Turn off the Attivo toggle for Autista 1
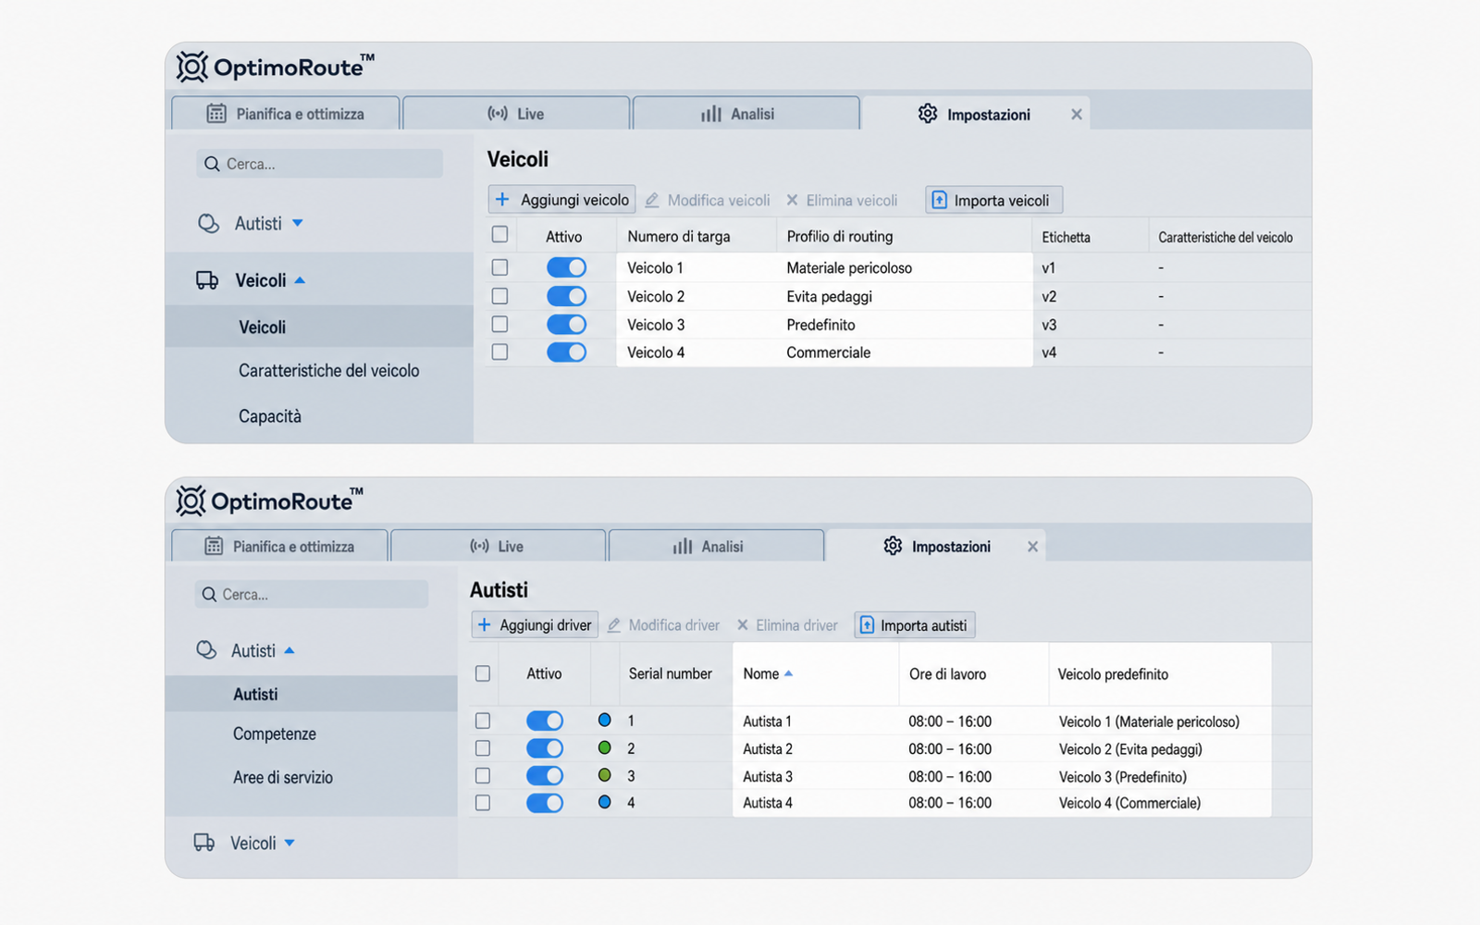The image size is (1480, 925). (x=545, y=721)
